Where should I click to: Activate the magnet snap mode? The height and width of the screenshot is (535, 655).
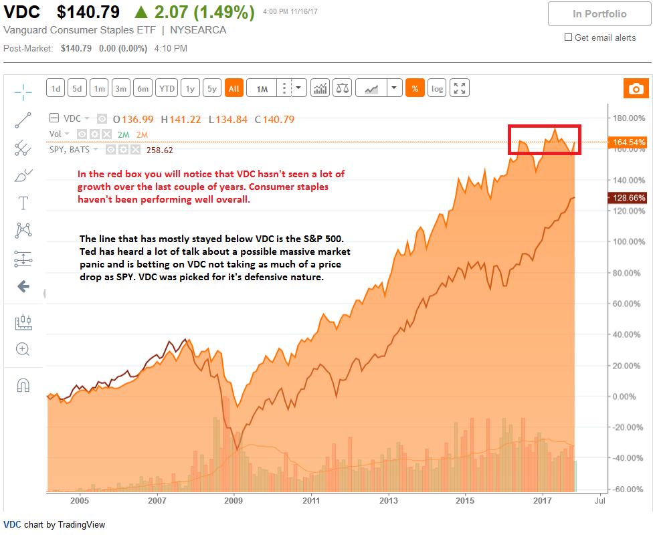tap(23, 385)
